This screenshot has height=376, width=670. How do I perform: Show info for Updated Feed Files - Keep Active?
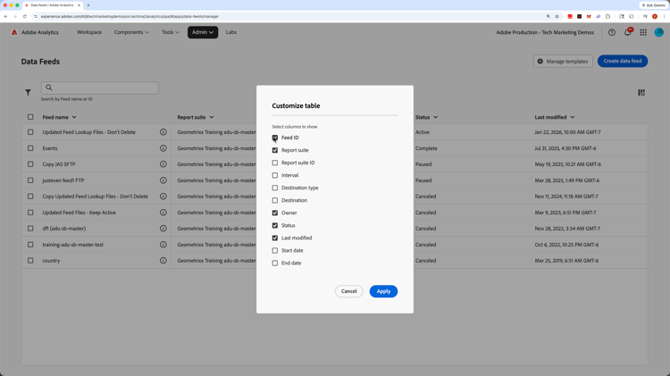163,213
